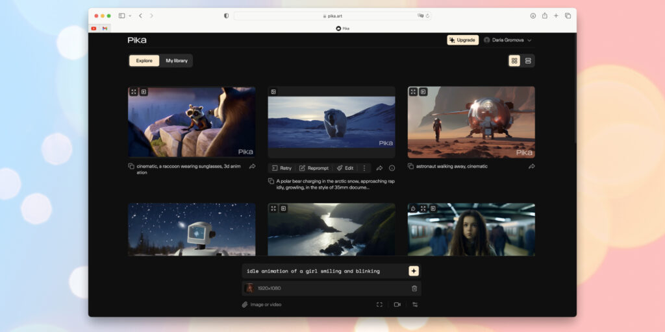Click the Pika logo

coord(137,40)
